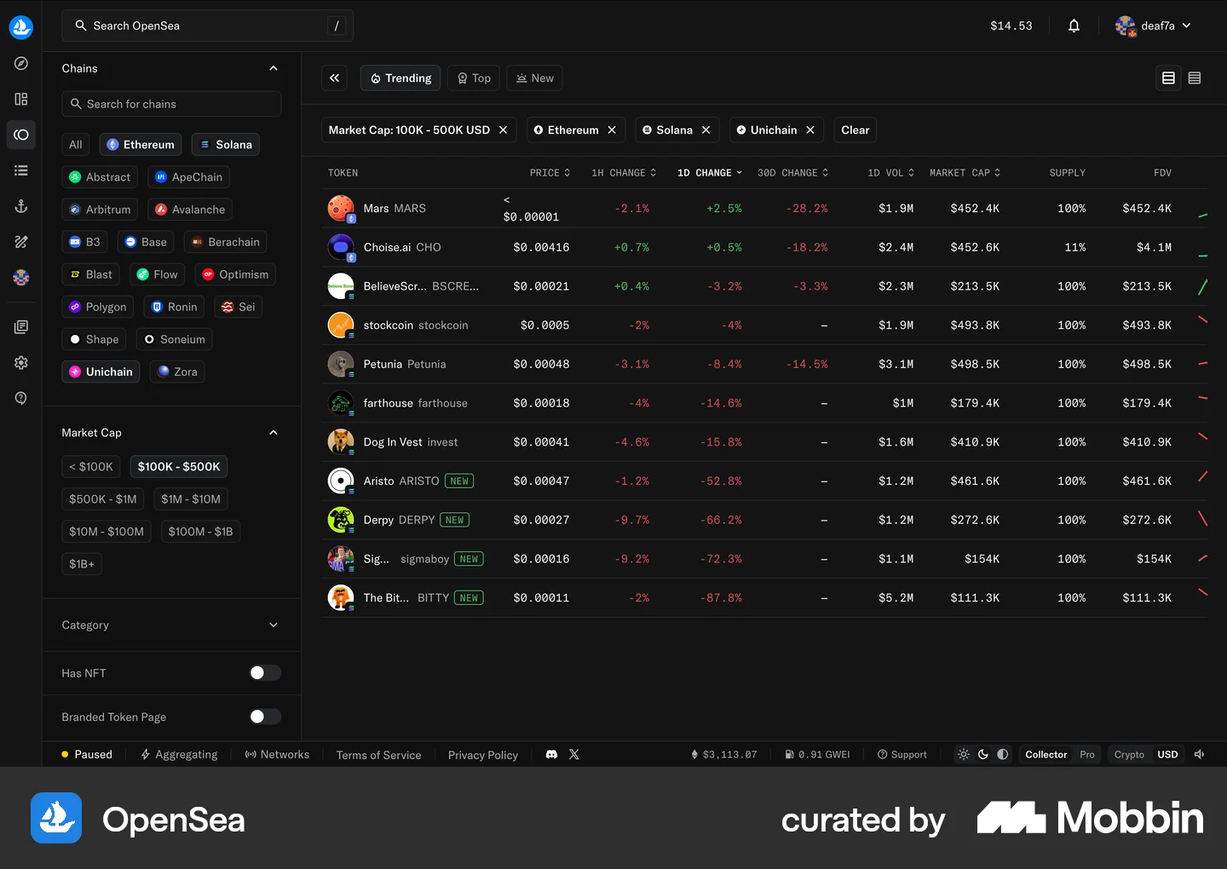Viewport: 1227px width, 869px height.
Task: Switch to light theme sun icon
Action: (x=964, y=755)
